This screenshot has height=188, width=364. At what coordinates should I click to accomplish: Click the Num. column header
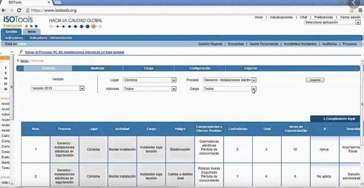click(x=36, y=129)
